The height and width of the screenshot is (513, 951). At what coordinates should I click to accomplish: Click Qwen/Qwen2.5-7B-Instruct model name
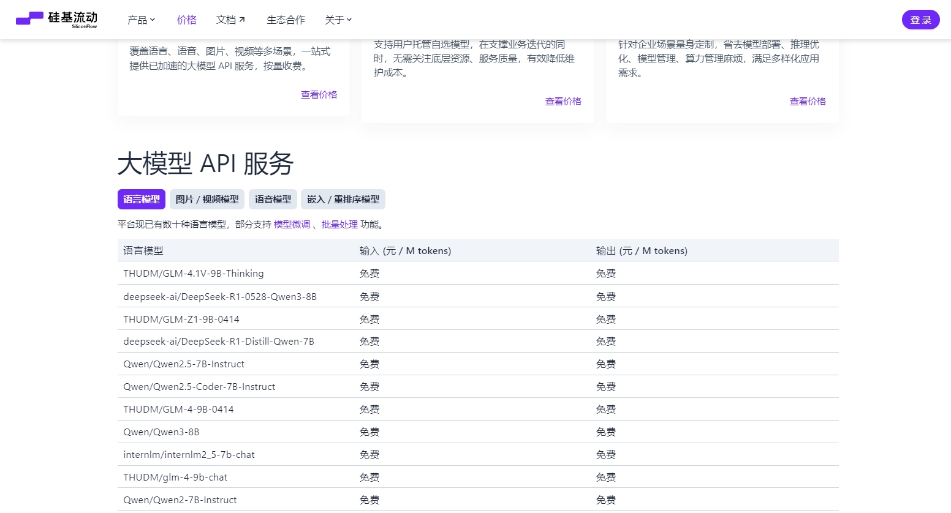pos(184,364)
